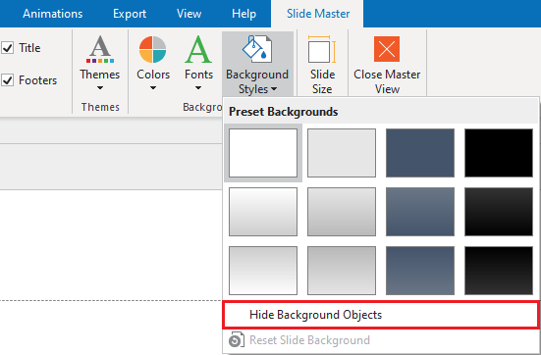Expand the Themes dropdown arrow
Screen dimensions: 541x355
[100, 88]
